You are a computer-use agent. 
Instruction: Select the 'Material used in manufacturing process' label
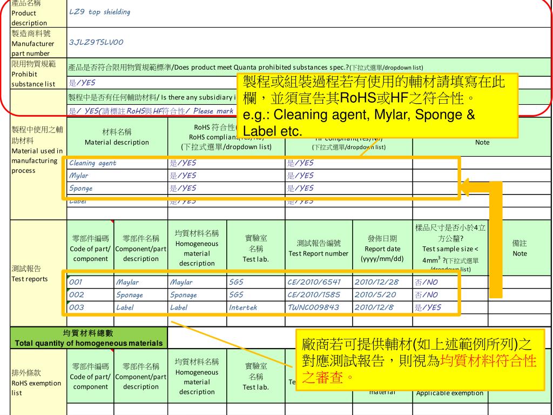pyautogui.click(x=38, y=169)
